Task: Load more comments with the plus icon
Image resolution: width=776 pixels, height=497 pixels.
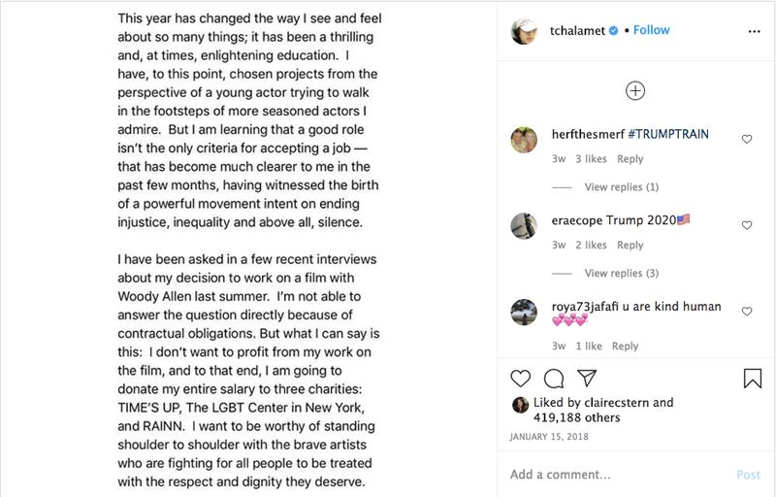Action: tap(635, 90)
